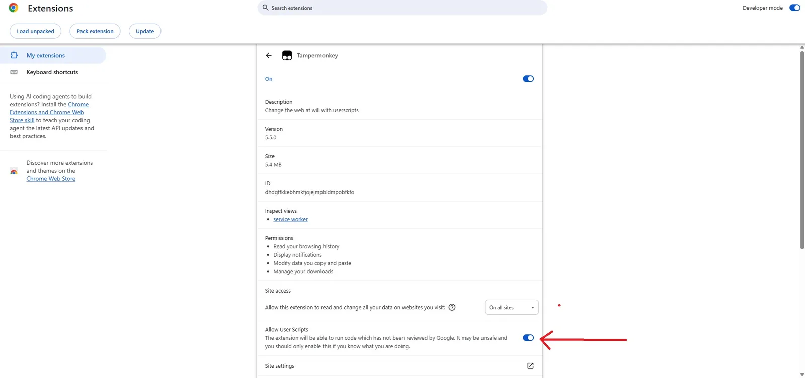This screenshot has width=805, height=378.
Task: Click the puzzle icon for My extensions
Action: [x=14, y=55]
